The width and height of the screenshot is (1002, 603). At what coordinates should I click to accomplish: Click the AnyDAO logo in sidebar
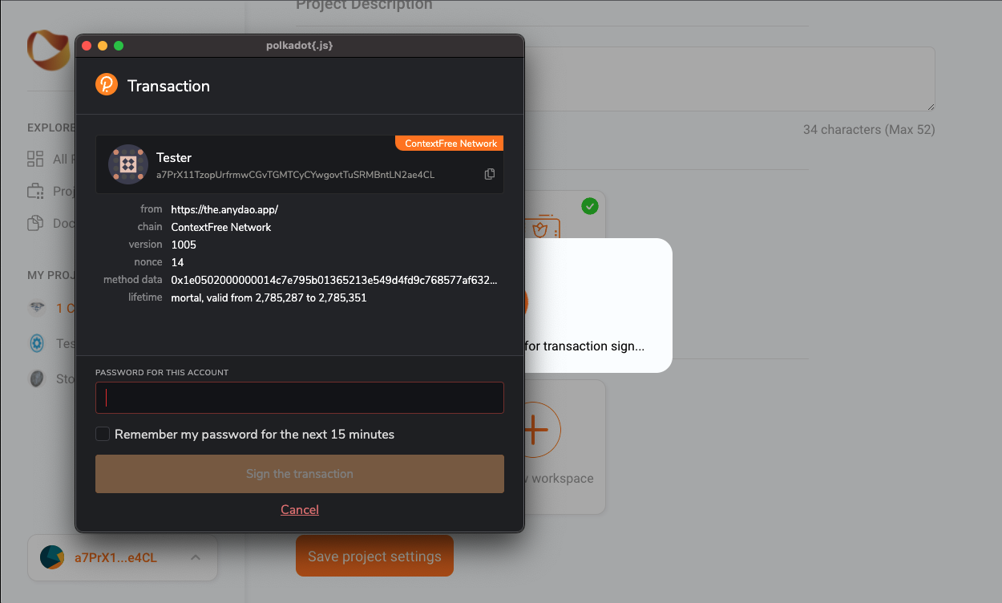coord(50,50)
